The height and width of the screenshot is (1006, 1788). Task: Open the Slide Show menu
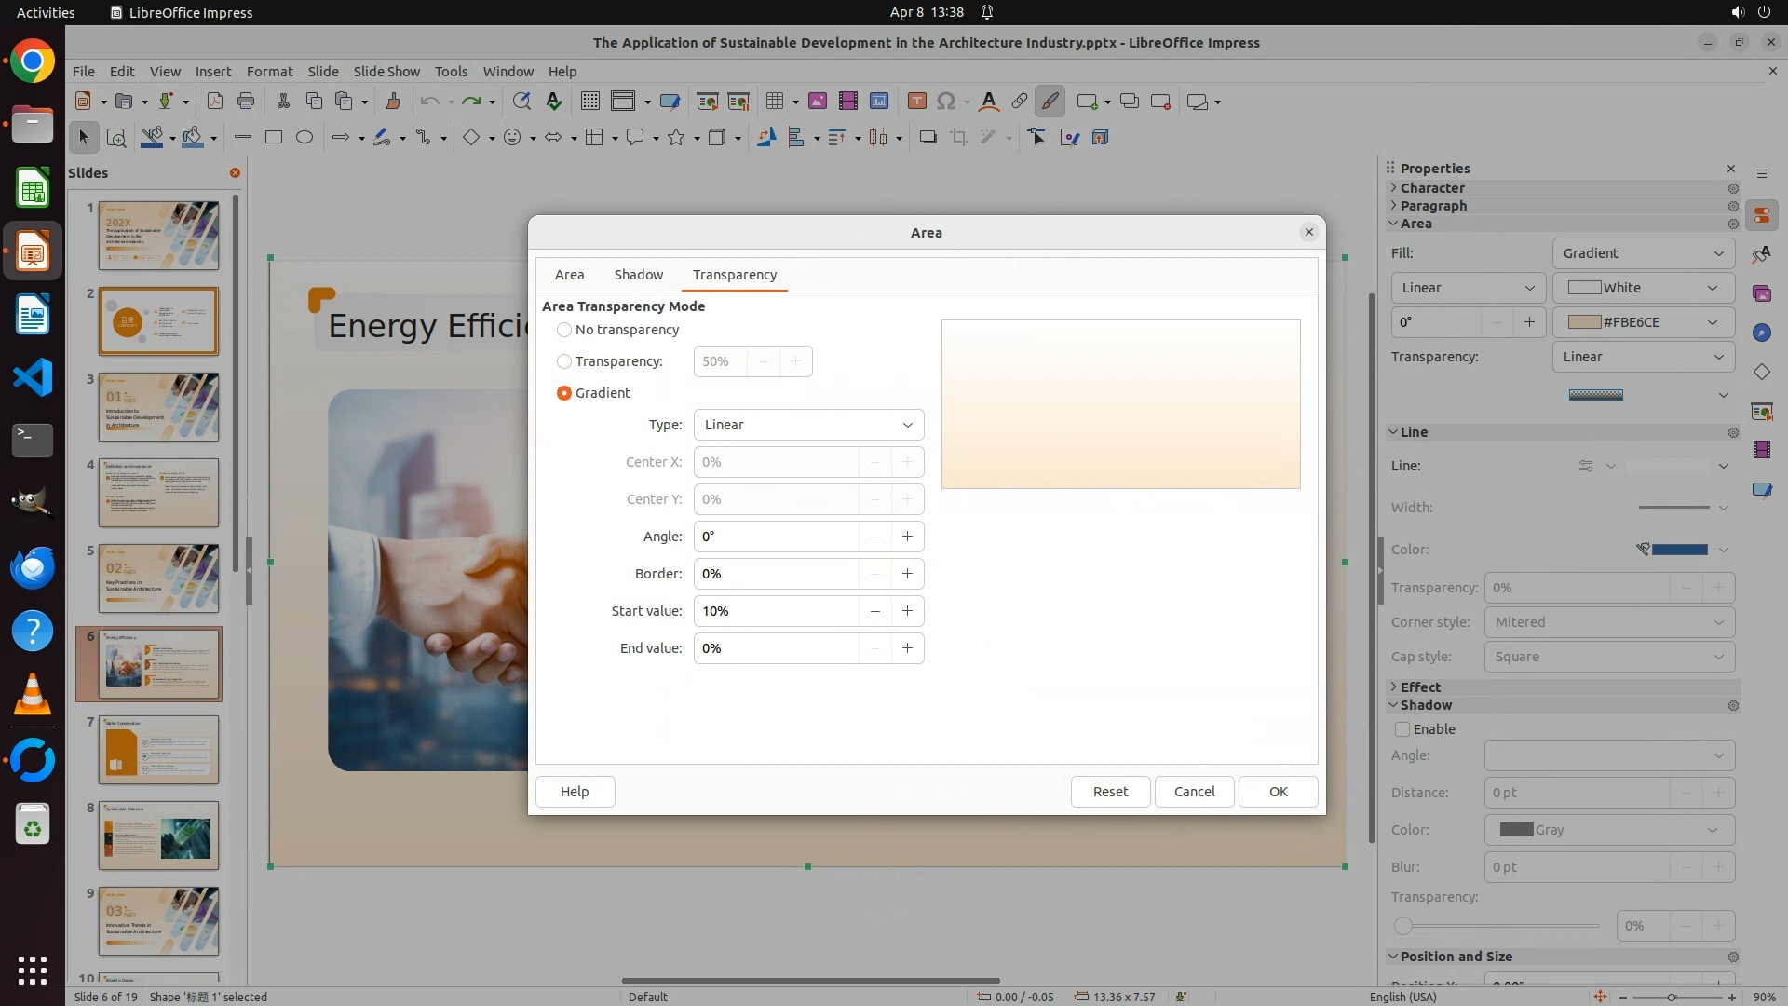[386, 72]
